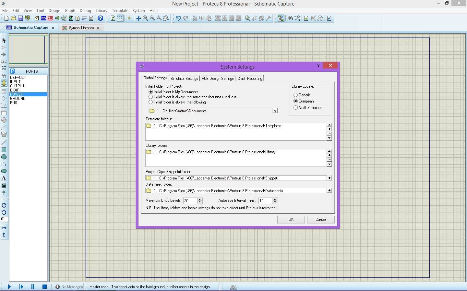This screenshot has width=467, height=291.
Task: Choose the Terminals Mode tool in sidebar
Action: [x=4, y=83]
